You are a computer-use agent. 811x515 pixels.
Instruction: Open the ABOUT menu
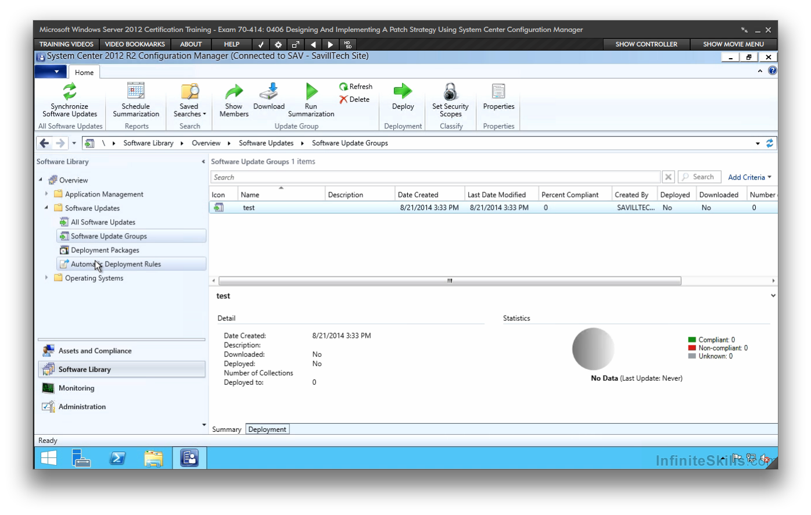pos(191,44)
